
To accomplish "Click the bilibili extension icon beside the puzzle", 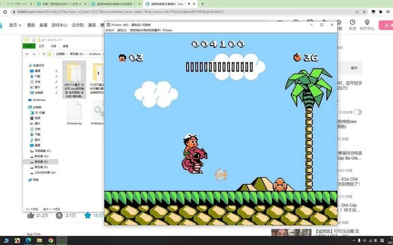I will (373, 12).
